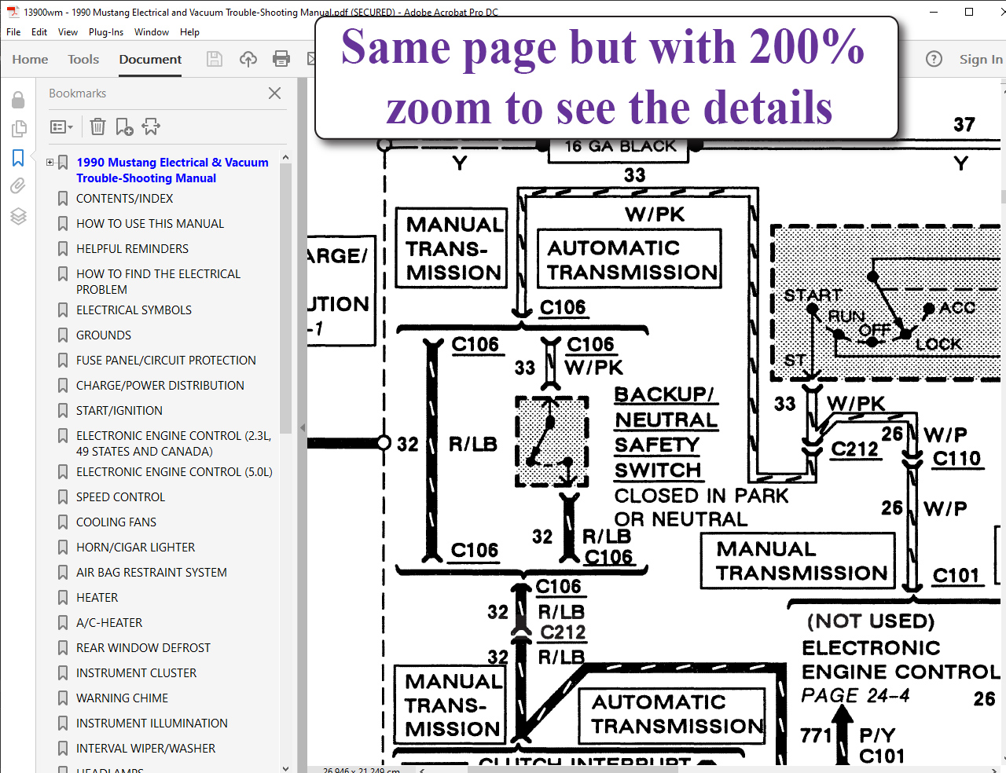Open ELECTRONIC ENGINE CONTROL (2.3L) bookmark
The height and width of the screenshot is (773, 1006).
point(174,444)
